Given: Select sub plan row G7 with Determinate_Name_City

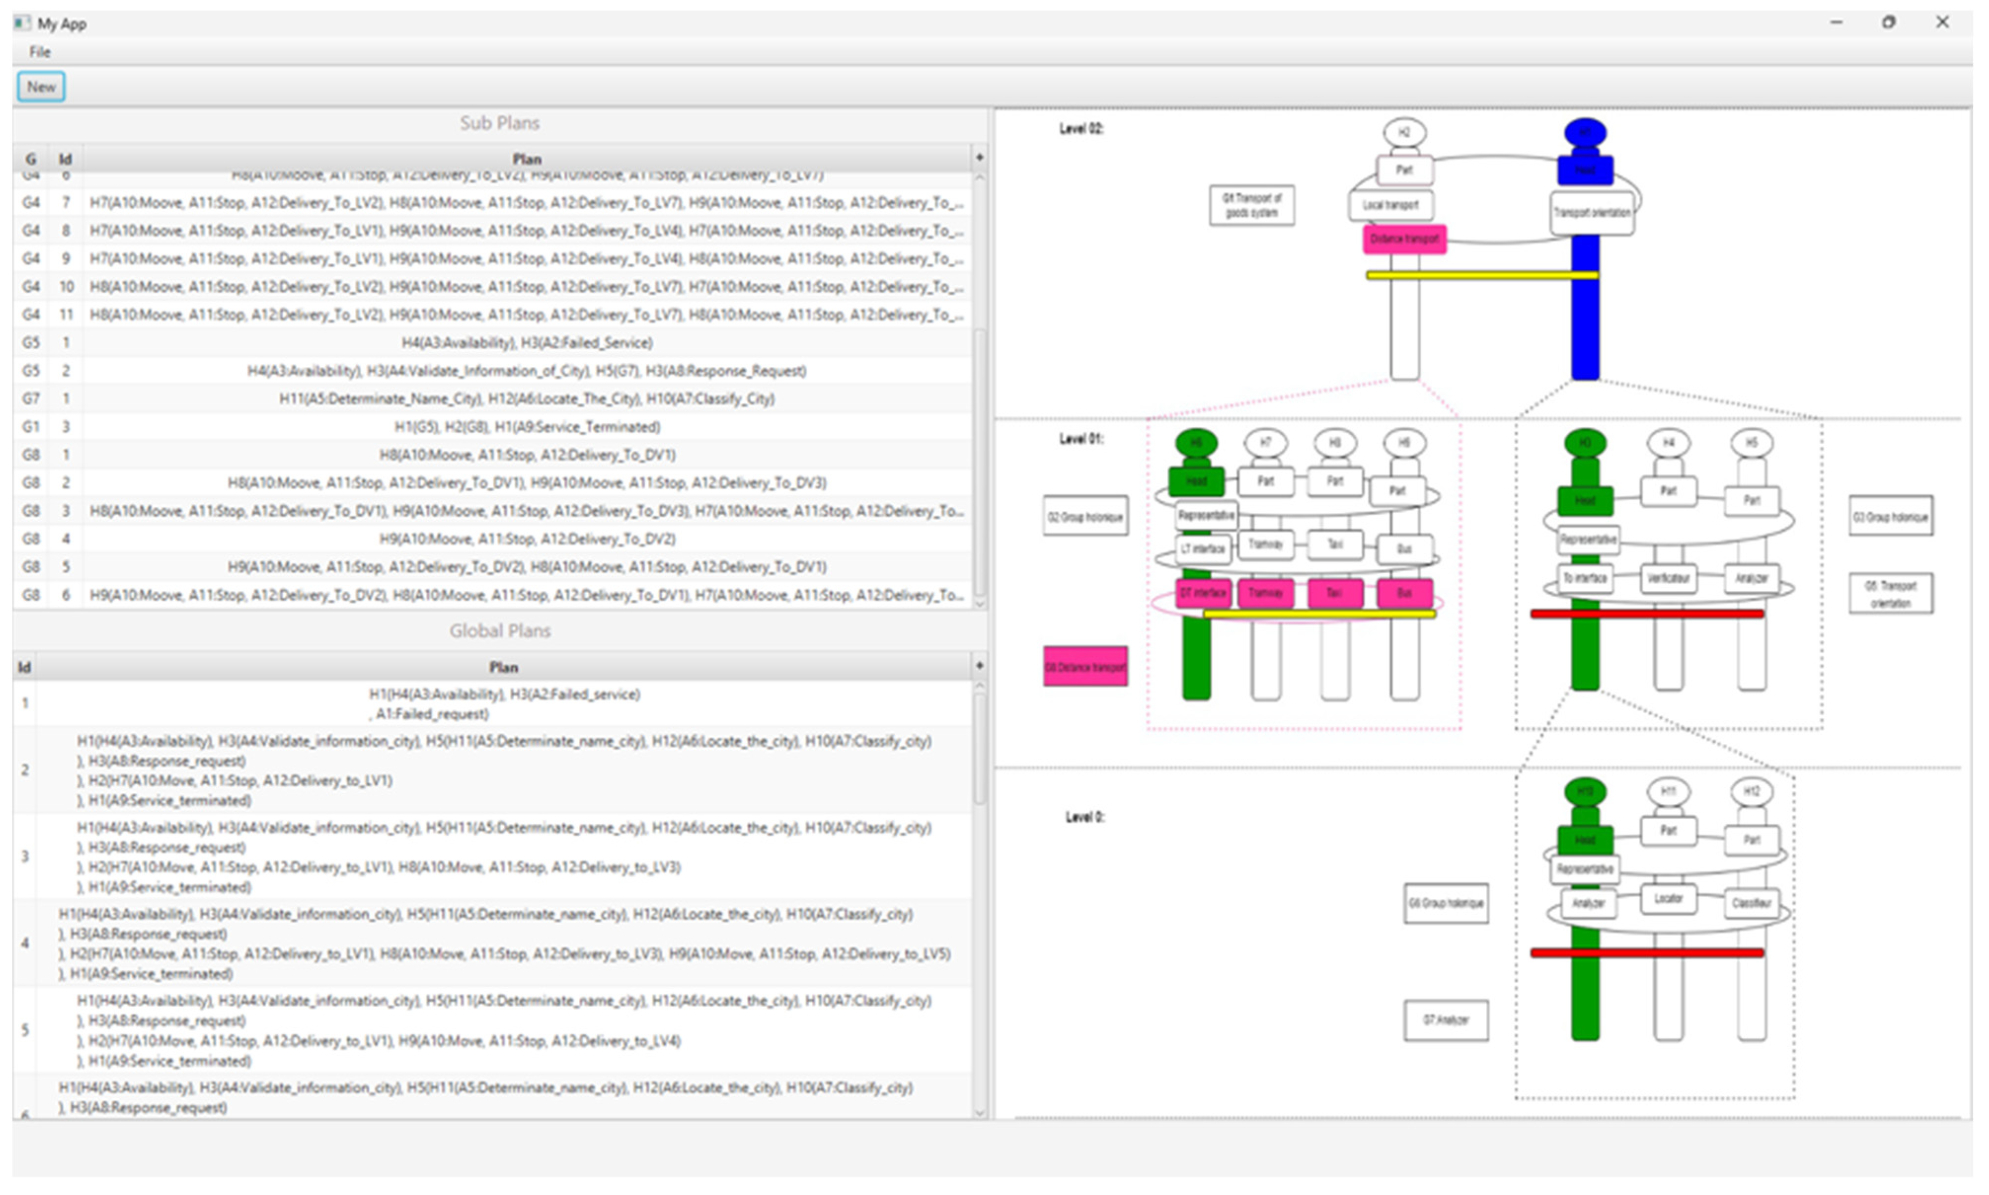Looking at the screenshot, I should point(527,399).
